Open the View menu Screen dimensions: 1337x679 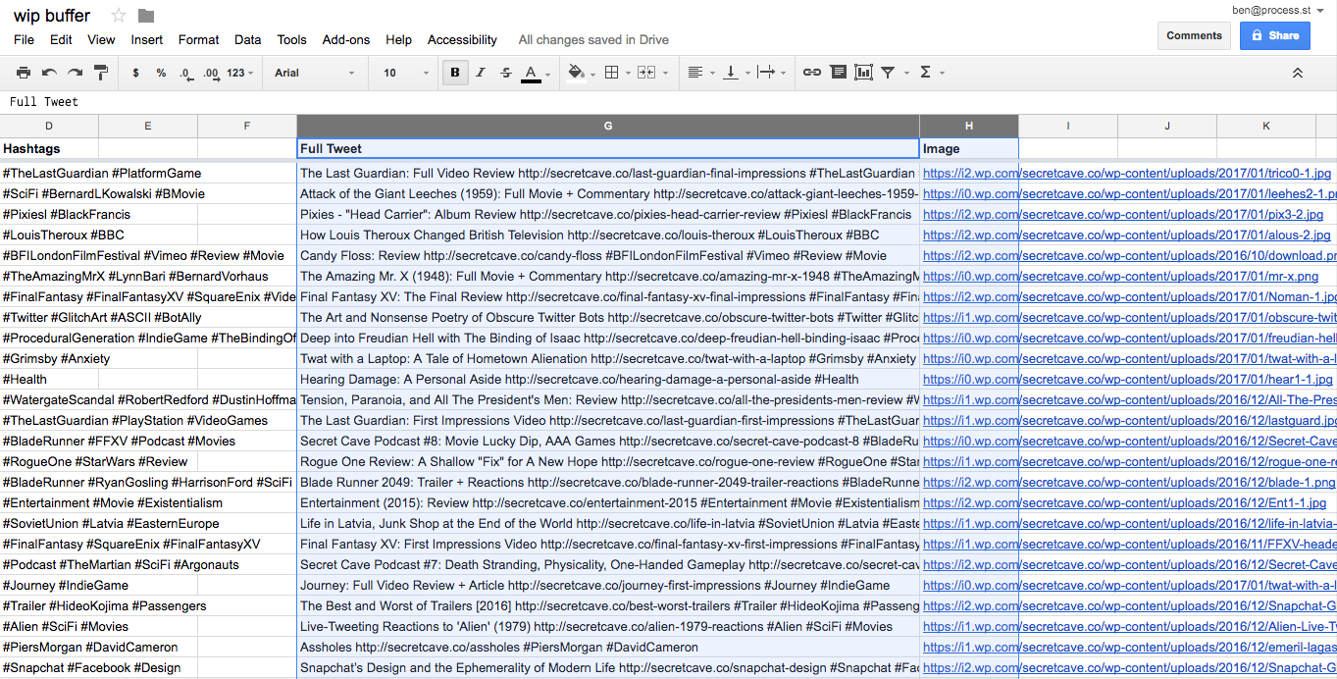pyautogui.click(x=101, y=39)
